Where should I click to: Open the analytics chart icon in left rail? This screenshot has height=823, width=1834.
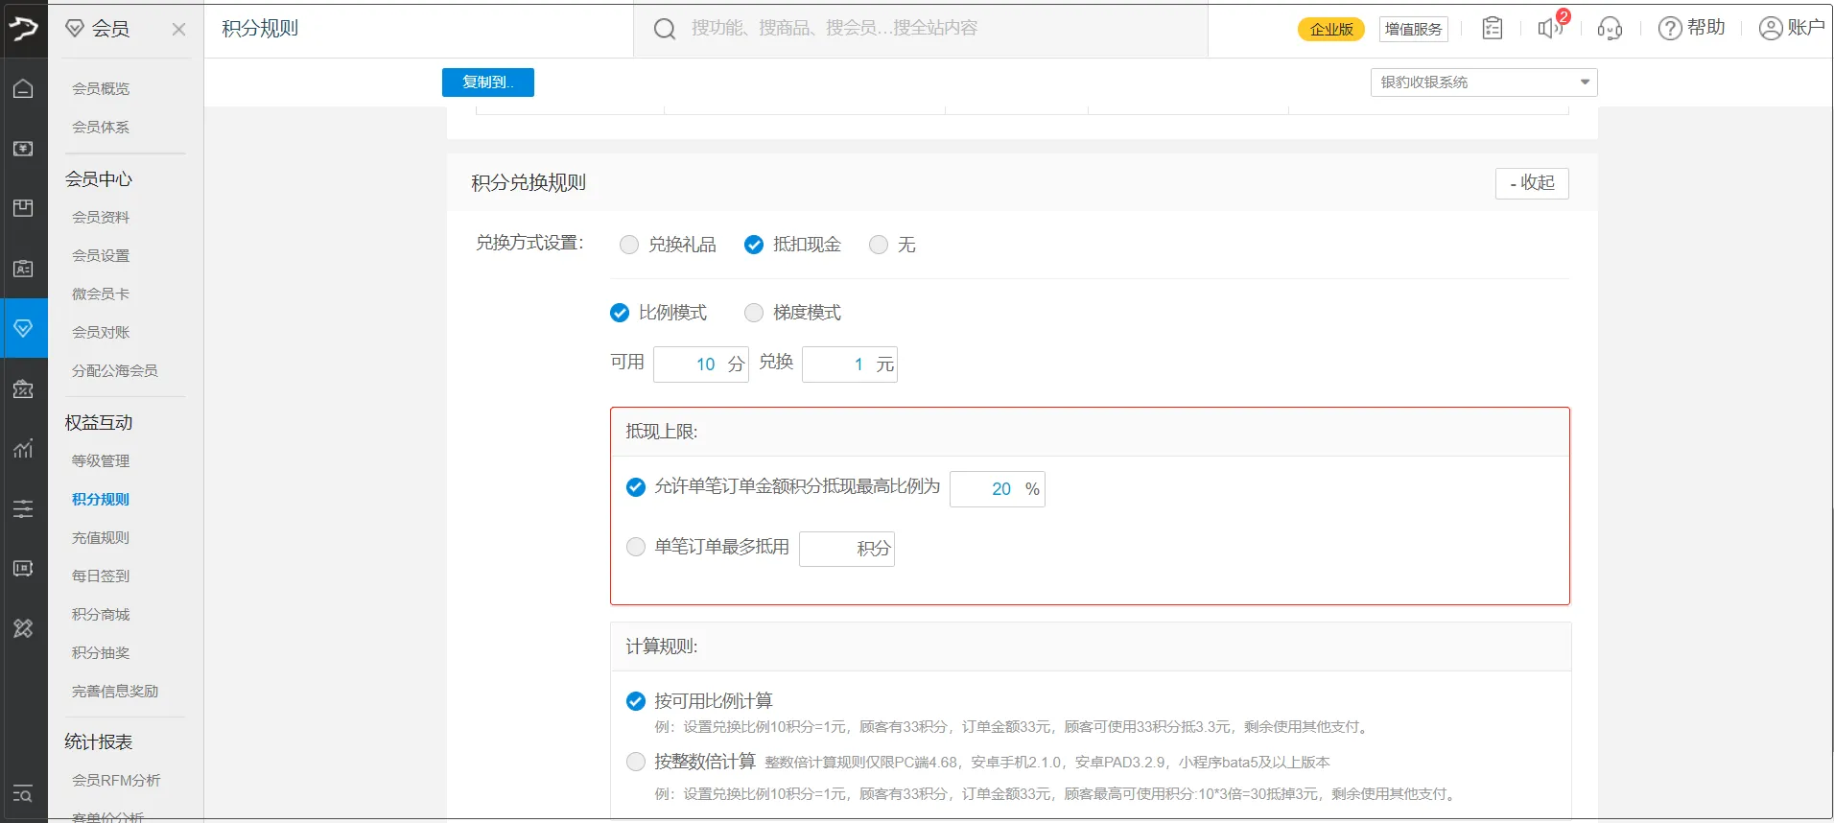click(23, 448)
